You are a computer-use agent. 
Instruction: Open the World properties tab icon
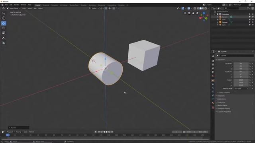213,76
